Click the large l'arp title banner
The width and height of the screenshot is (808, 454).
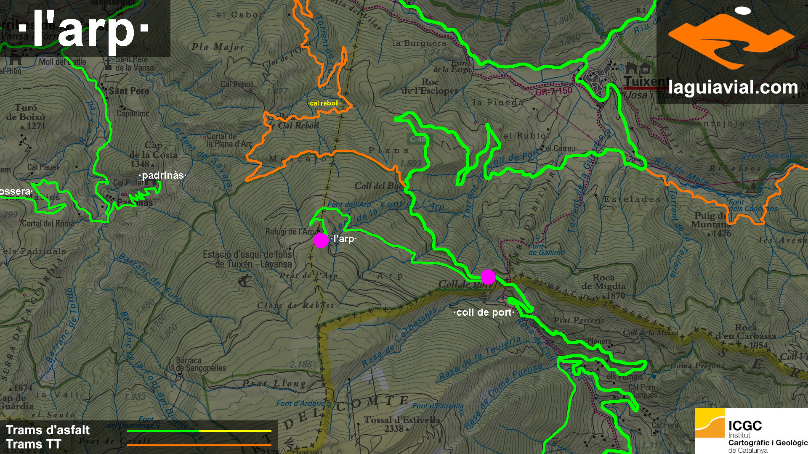(x=84, y=29)
